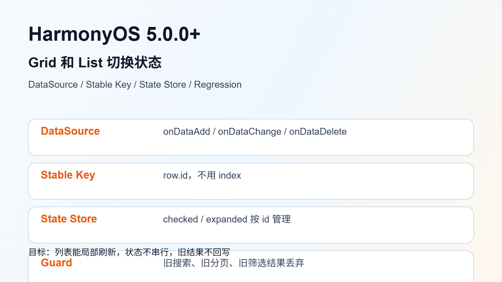Click the orange Guard heading
This screenshot has width=502, height=282.
56,263
